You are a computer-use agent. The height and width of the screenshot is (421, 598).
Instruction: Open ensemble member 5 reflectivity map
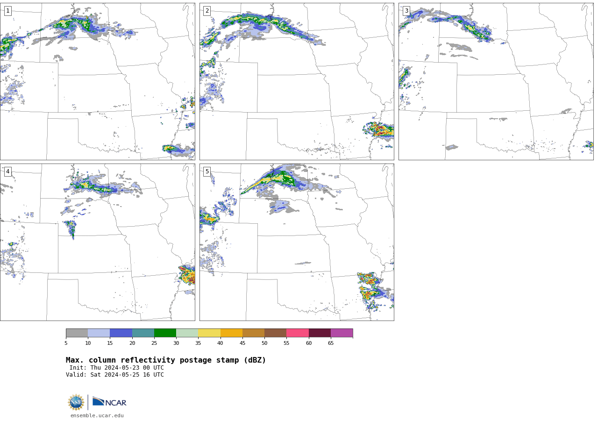pyautogui.click(x=297, y=242)
